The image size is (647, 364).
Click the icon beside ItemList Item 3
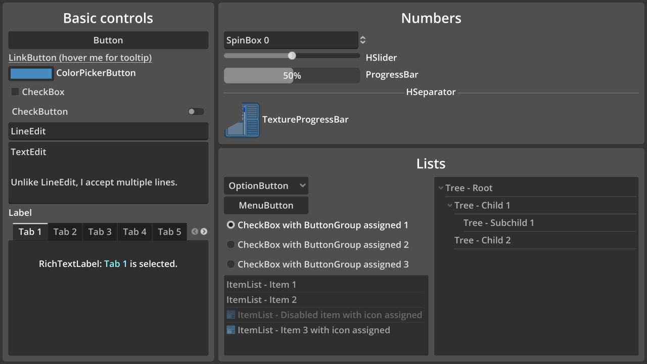[230, 330]
